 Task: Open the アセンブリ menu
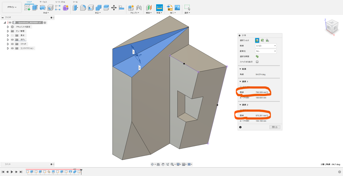(135, 13)
